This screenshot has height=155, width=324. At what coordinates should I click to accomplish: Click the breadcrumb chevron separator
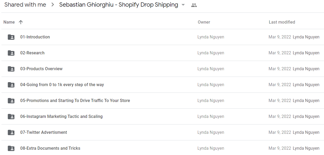tap(53, 5)
